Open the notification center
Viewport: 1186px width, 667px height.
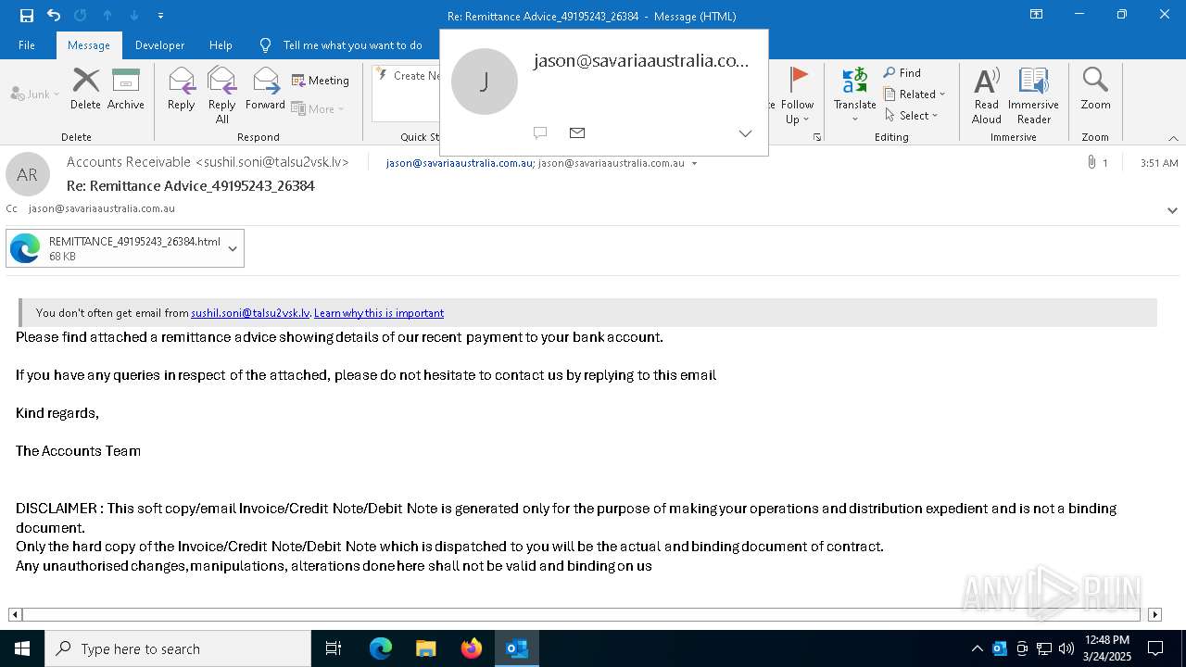[x=1155, y=648]
